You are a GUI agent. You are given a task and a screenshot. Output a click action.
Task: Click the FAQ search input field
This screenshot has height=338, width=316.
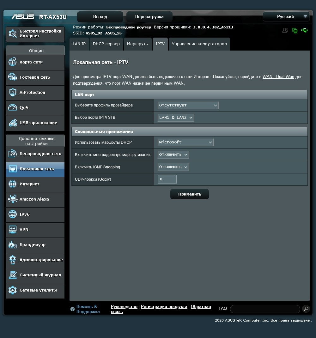point(265,309)
